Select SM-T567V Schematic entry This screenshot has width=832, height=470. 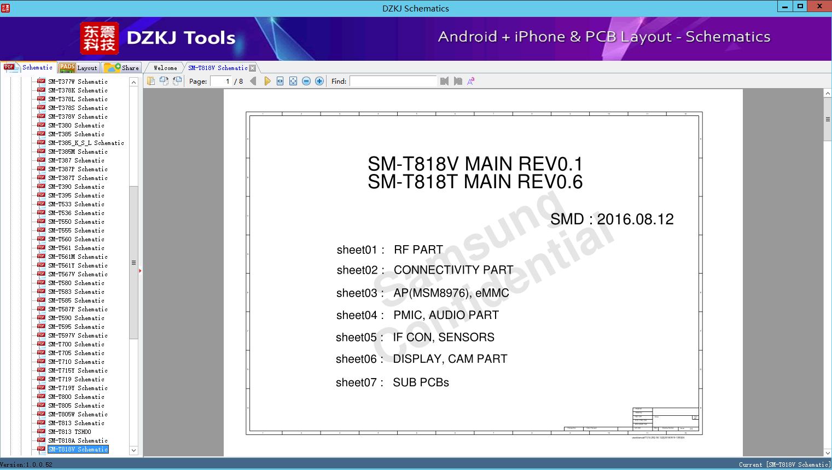[x=78, y=274]
